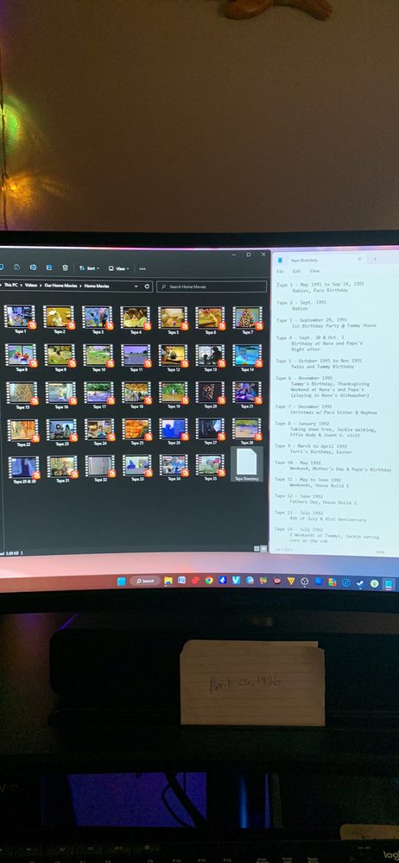This screenshot has width=399, height=863.
Task: Open the Sort dropdown menu
Action: click(89, 268)
